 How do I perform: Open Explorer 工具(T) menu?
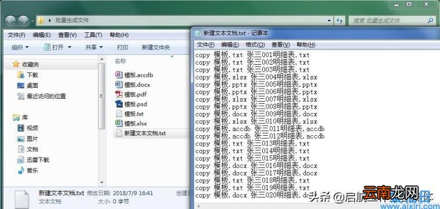point(93,35)
